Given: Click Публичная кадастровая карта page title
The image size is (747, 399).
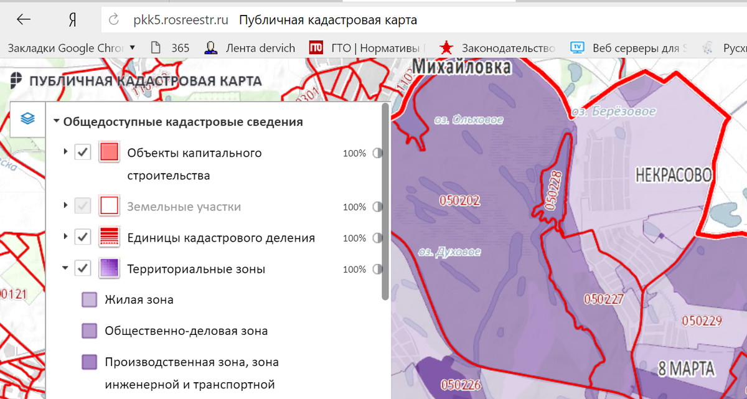Looking at the screenshot, I should [x=327, y=20].
